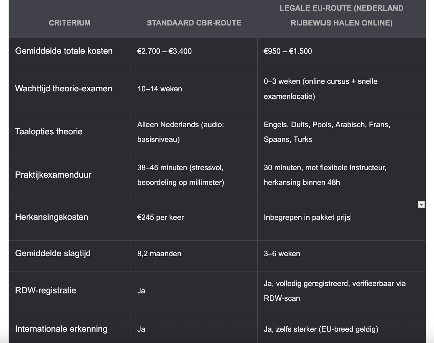Click the 8,2 maanden cell

click(159, 254)
